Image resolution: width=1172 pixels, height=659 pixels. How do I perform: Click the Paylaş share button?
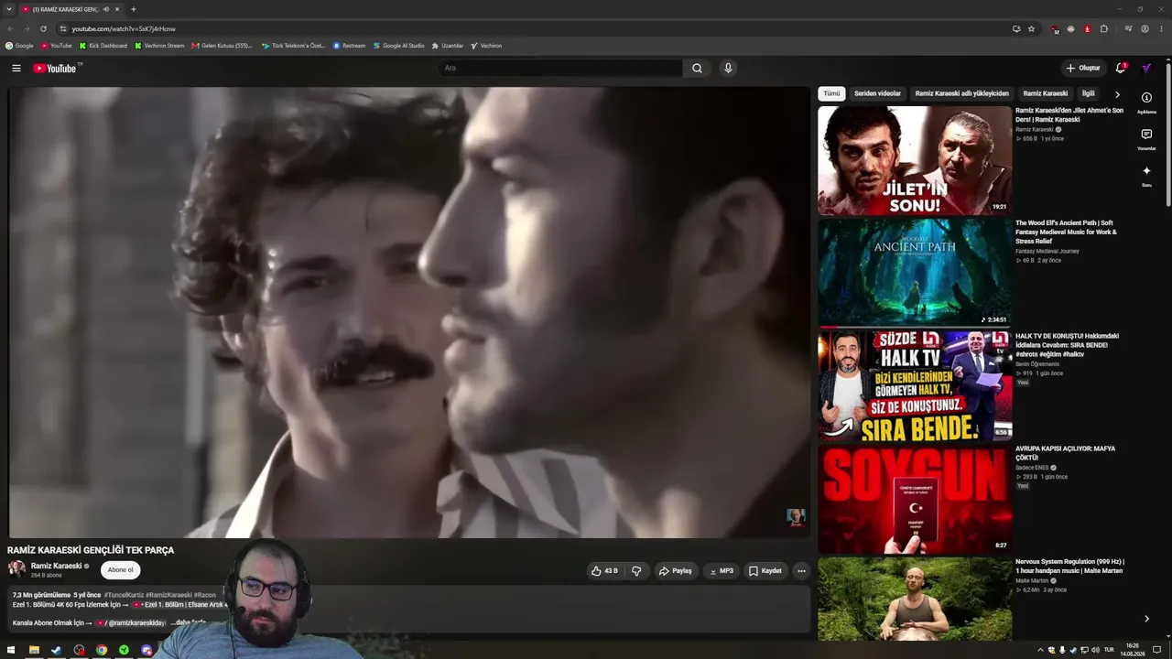tap(676, 571)
